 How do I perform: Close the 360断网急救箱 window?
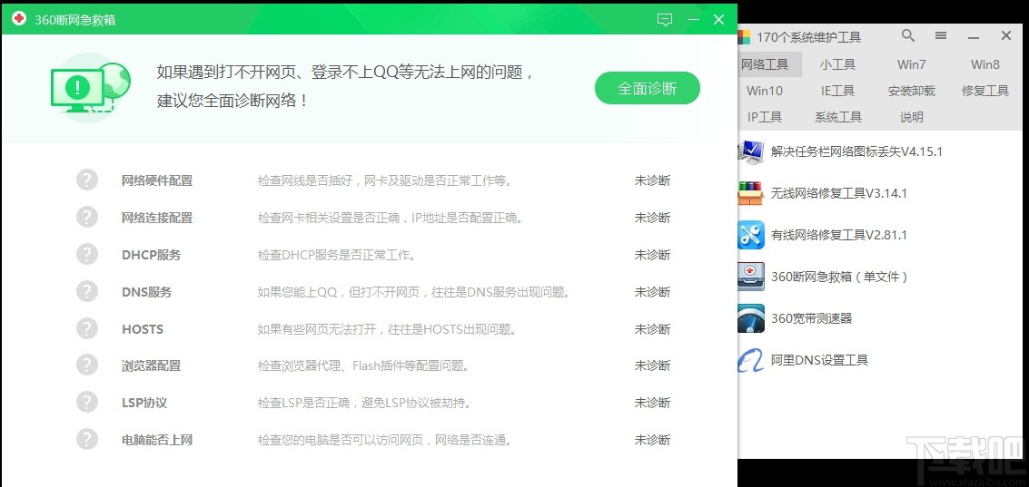(718, 20)
